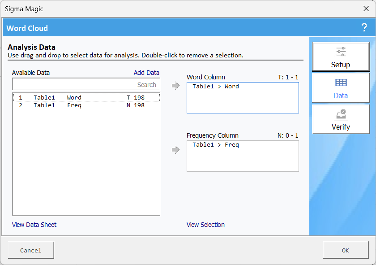Select 'Table1 > Word' in Word Column box
Viewport: 376px width, 265px height.
216,87
